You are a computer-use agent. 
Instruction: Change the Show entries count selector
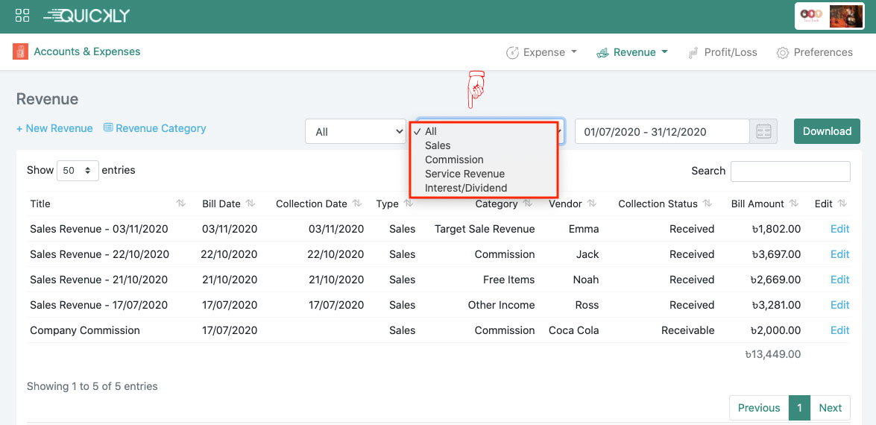point(78,171)
